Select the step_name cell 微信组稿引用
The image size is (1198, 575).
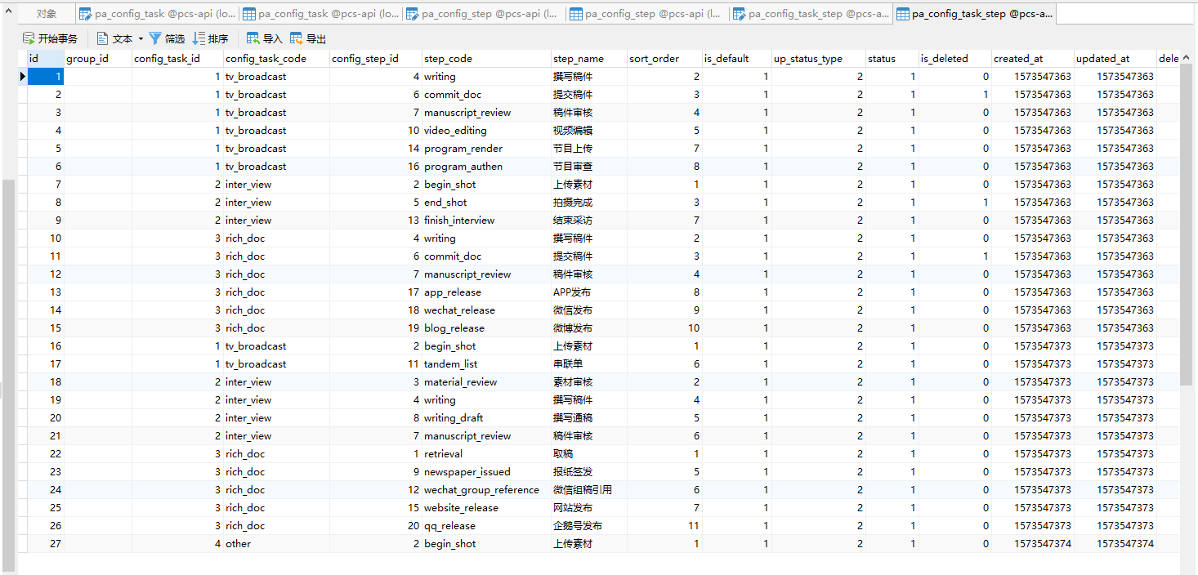(588, 490)
